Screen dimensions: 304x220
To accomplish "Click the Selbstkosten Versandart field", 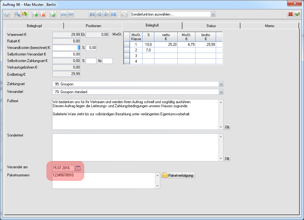I will point(66,54).
